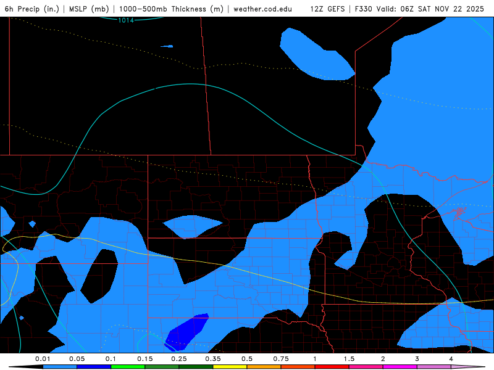Click the dark green 0.25–0.35 legend swatch
Image resolution: width=494 pixels, height=370 pixels.
[x=196, y=367]
